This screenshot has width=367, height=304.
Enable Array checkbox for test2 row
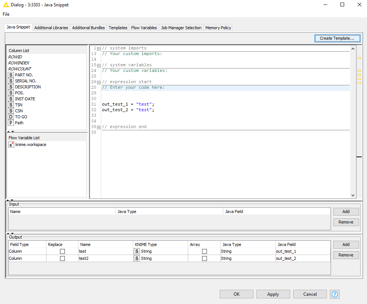pos(204,258)
